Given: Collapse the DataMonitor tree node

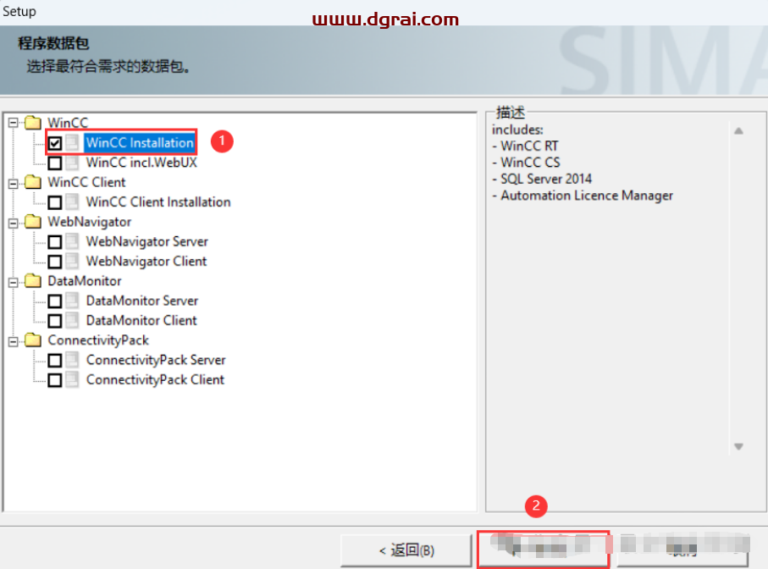Looking at the screenshot, I should (x=13, y=281).
